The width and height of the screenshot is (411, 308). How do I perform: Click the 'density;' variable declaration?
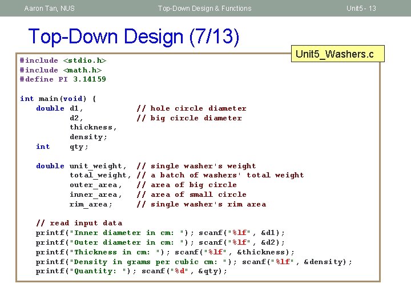88,137
